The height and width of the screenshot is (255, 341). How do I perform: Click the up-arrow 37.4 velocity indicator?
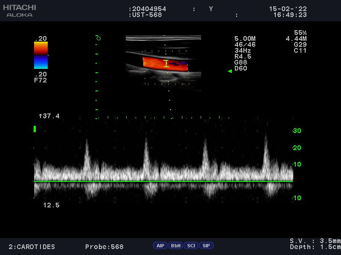[x=49, y=116]
